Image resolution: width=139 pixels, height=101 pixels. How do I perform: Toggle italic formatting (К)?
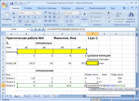[24, 17]
